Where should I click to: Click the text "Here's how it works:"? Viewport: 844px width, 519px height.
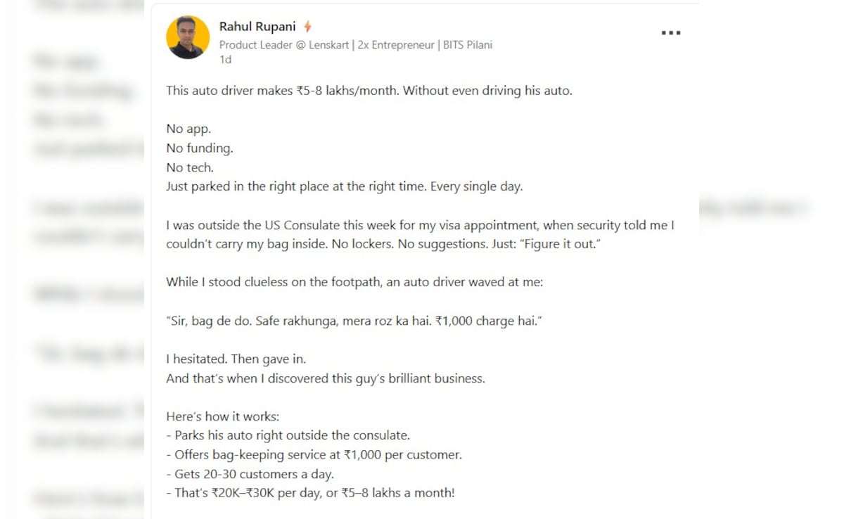222,416
